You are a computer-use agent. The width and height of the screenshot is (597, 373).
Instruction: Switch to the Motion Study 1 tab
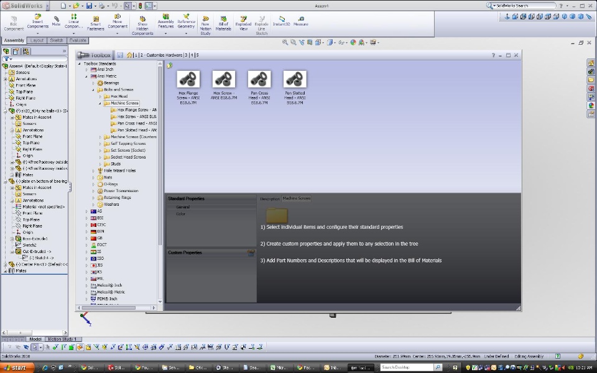click(62, 339)
